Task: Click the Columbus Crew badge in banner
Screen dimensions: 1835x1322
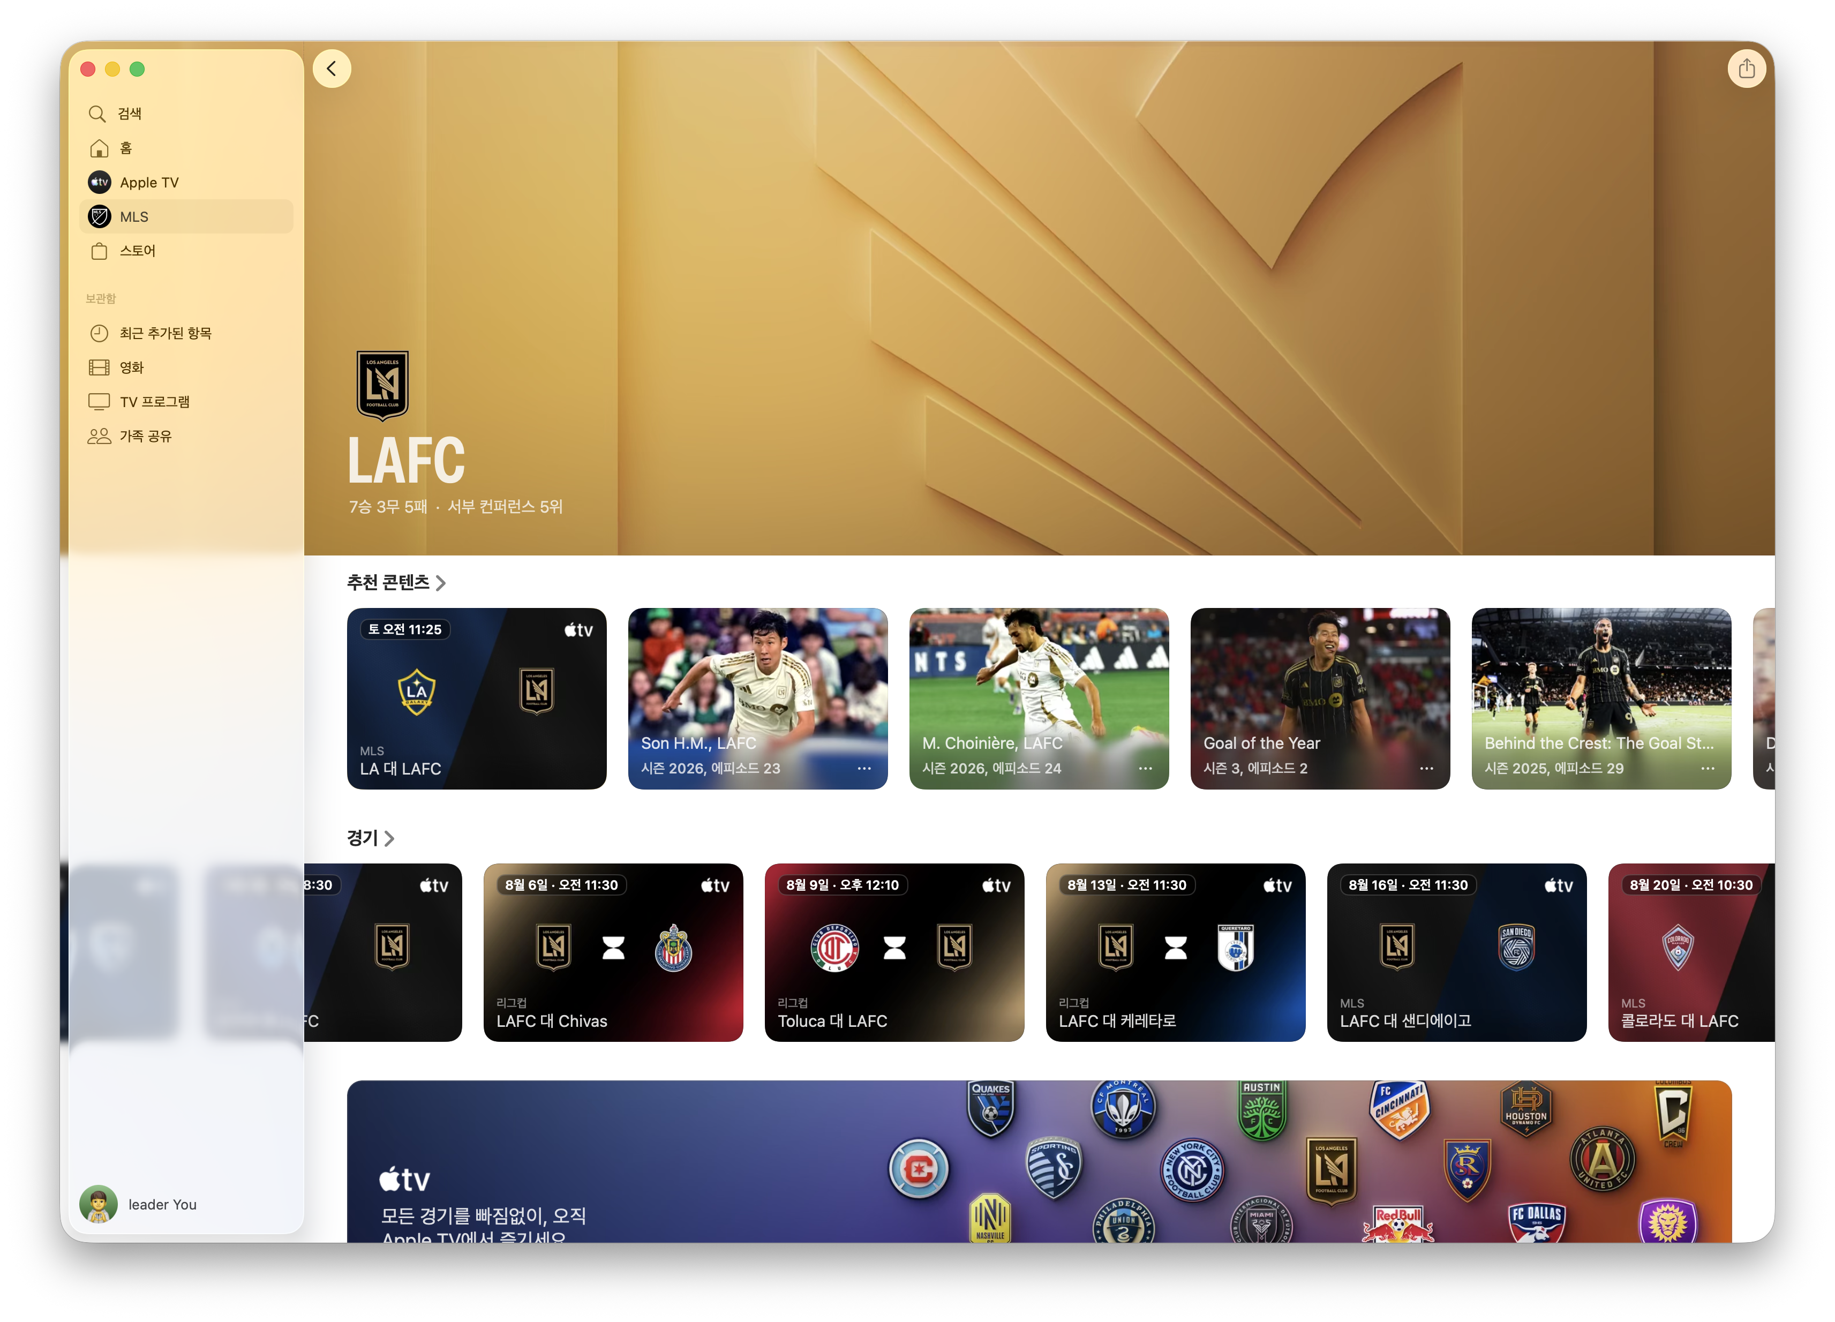Action: click(1673, 1113)
